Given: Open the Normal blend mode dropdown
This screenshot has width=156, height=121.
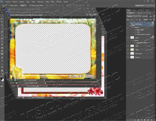Looking at the screenshot, I should (134, 16).
